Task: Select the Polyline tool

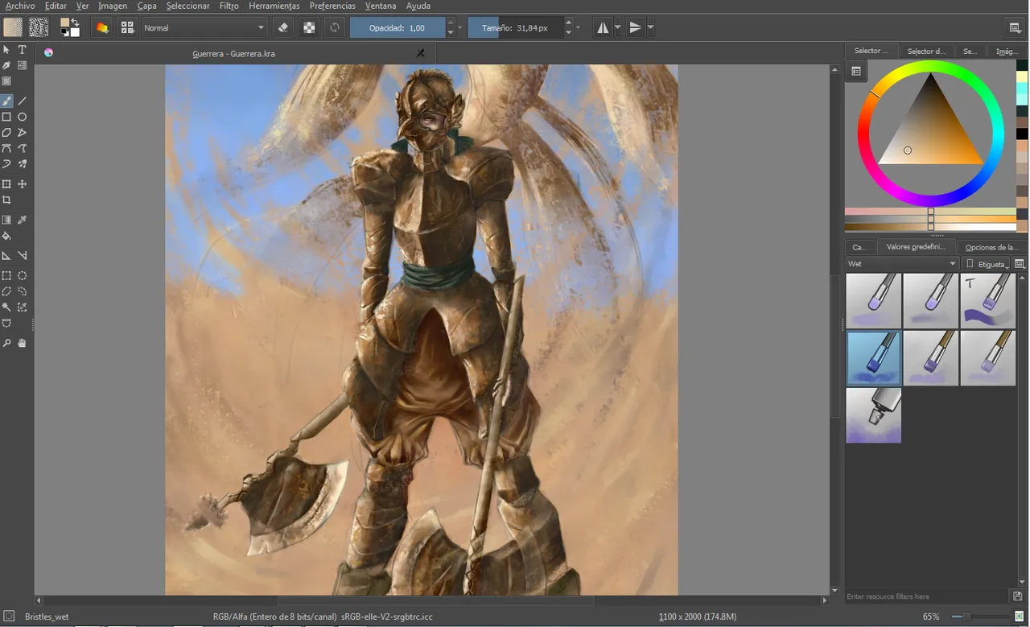Action: 23,133
